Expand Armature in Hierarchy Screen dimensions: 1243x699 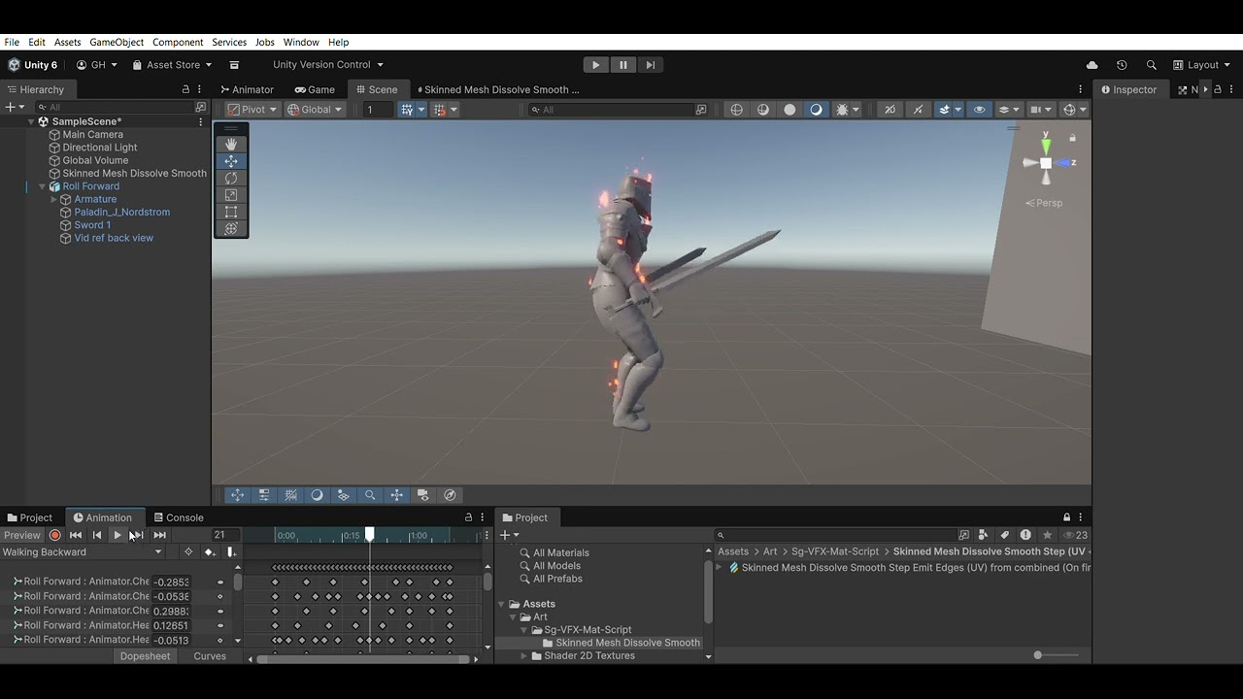pyautogui.click(x=54, y=199)
